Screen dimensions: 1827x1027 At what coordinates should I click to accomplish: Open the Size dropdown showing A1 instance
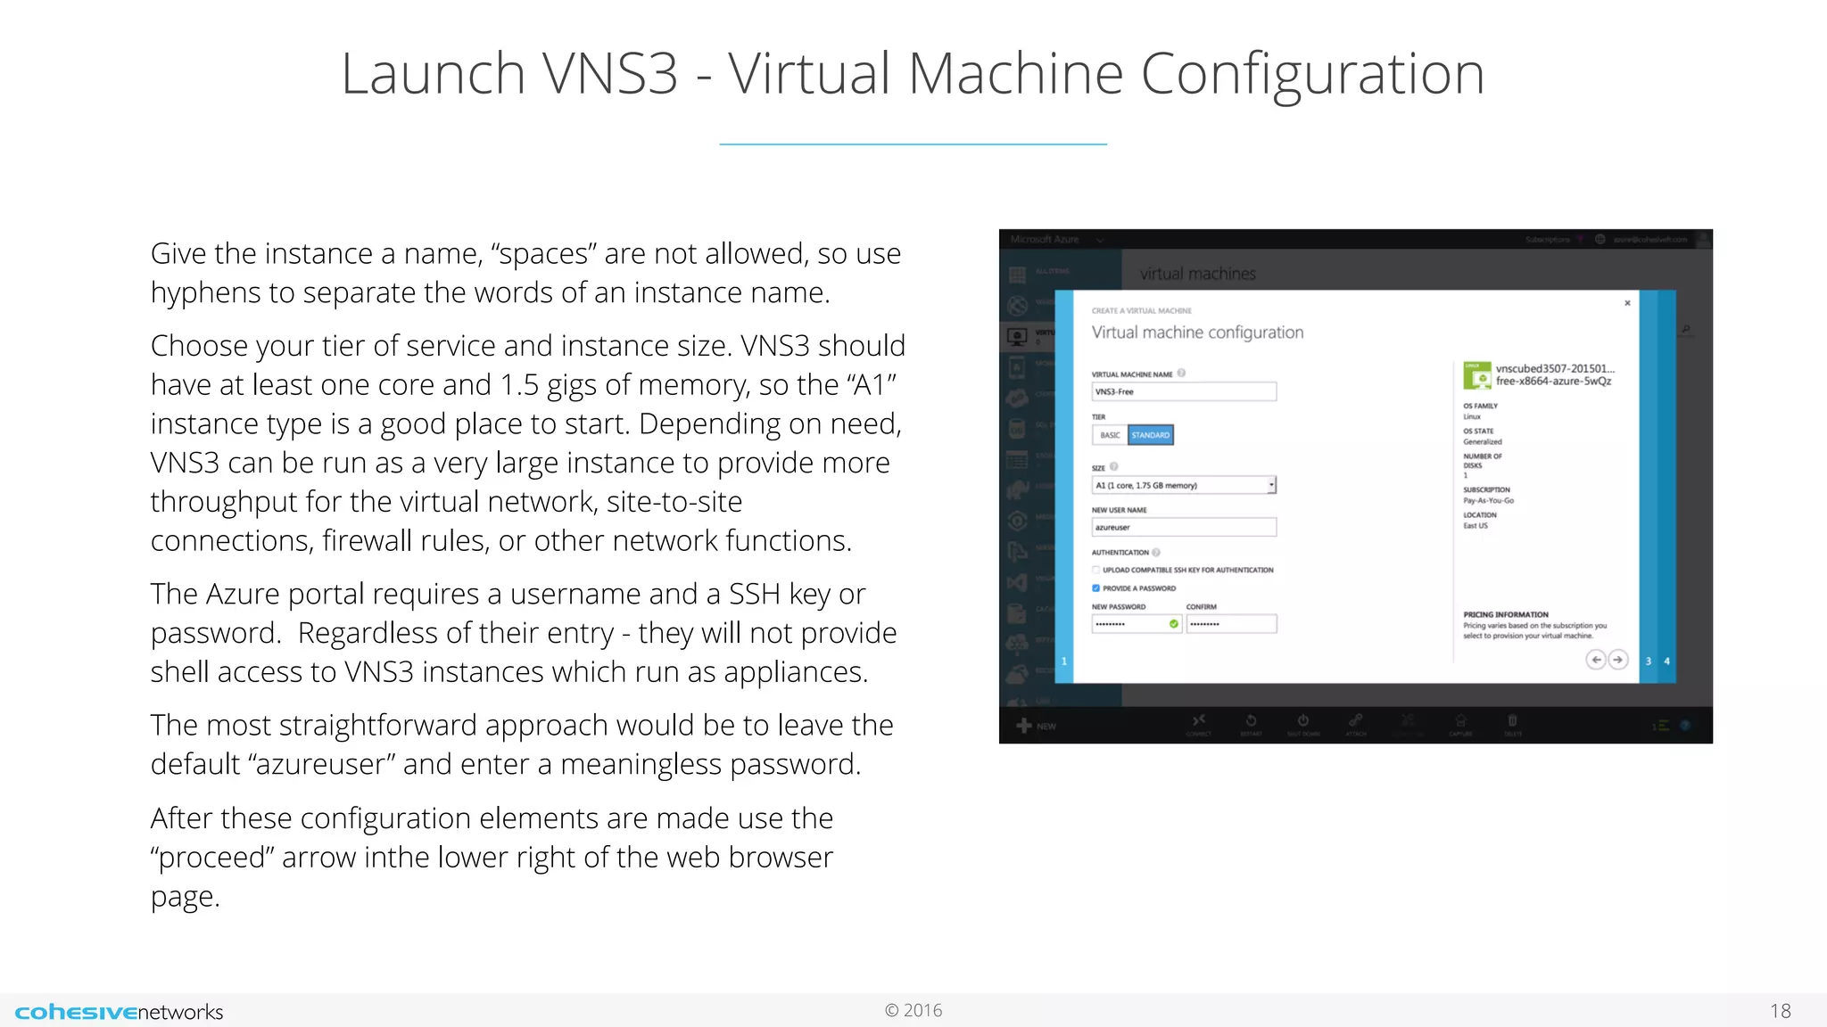coord(1186,485)
